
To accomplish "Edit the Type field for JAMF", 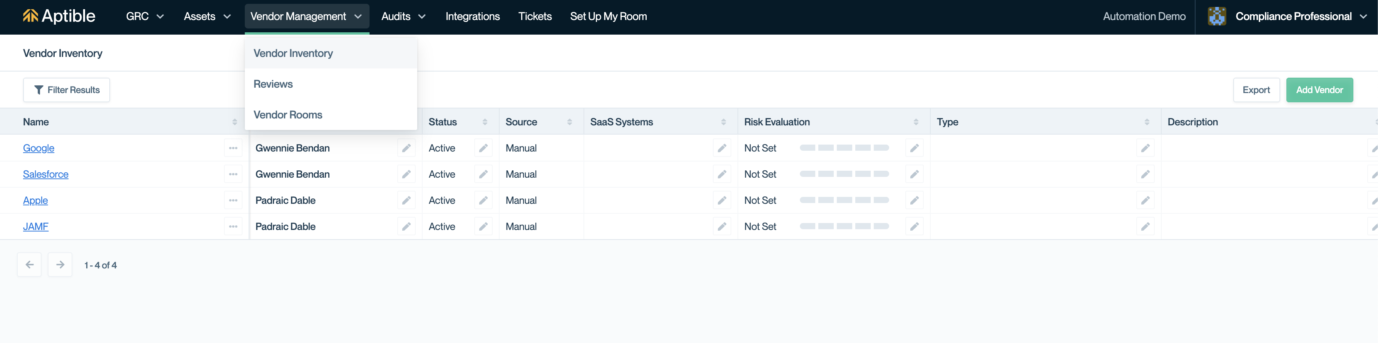I will [x=1146, y=226].
